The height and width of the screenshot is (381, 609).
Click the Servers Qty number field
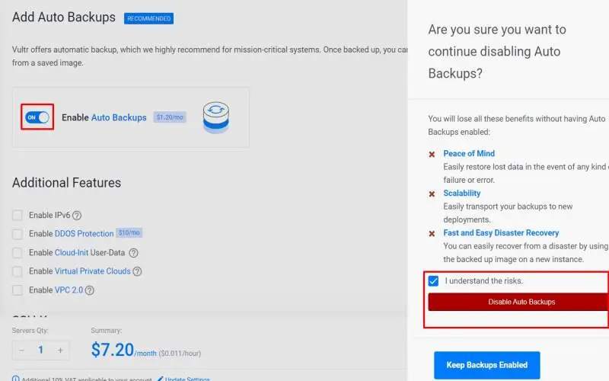coord(41,351)
